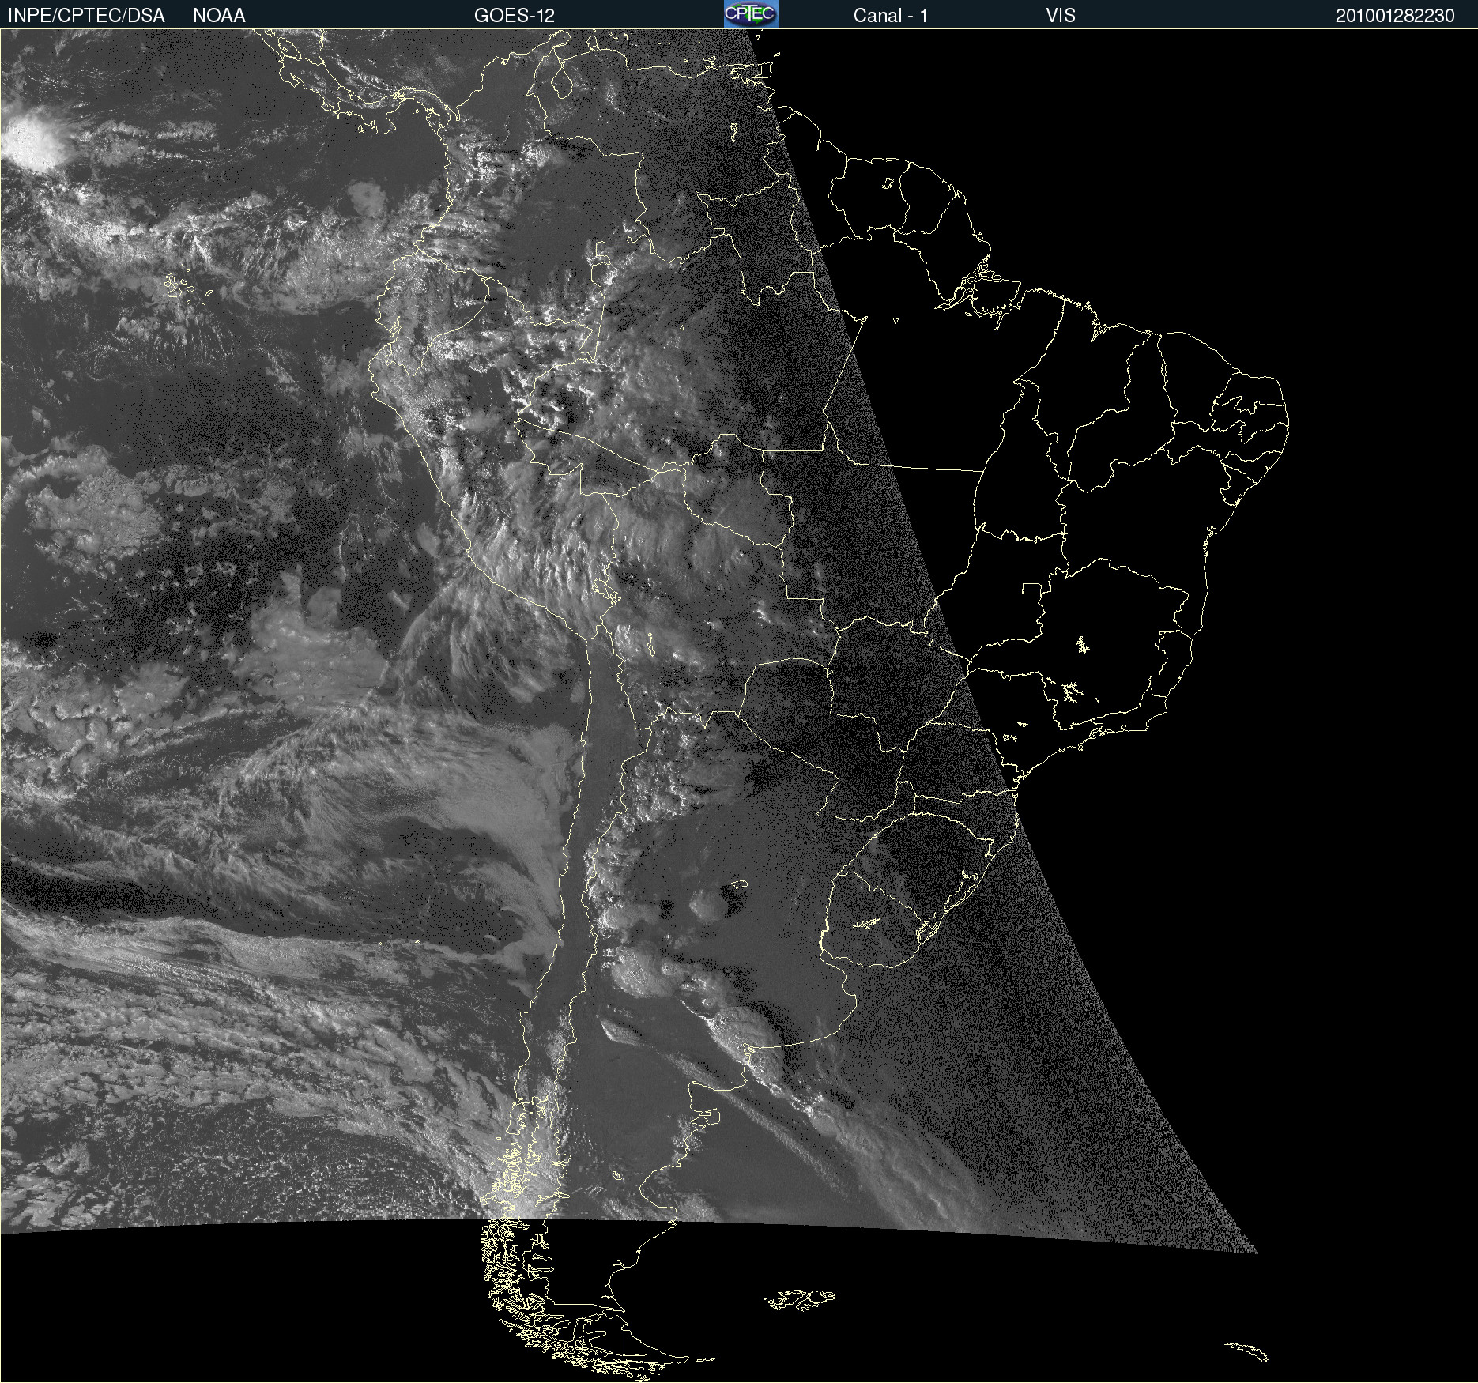Click the GOES-12 satellite label
Screen dimensions: 1478x1383
(x=515, y=16)
